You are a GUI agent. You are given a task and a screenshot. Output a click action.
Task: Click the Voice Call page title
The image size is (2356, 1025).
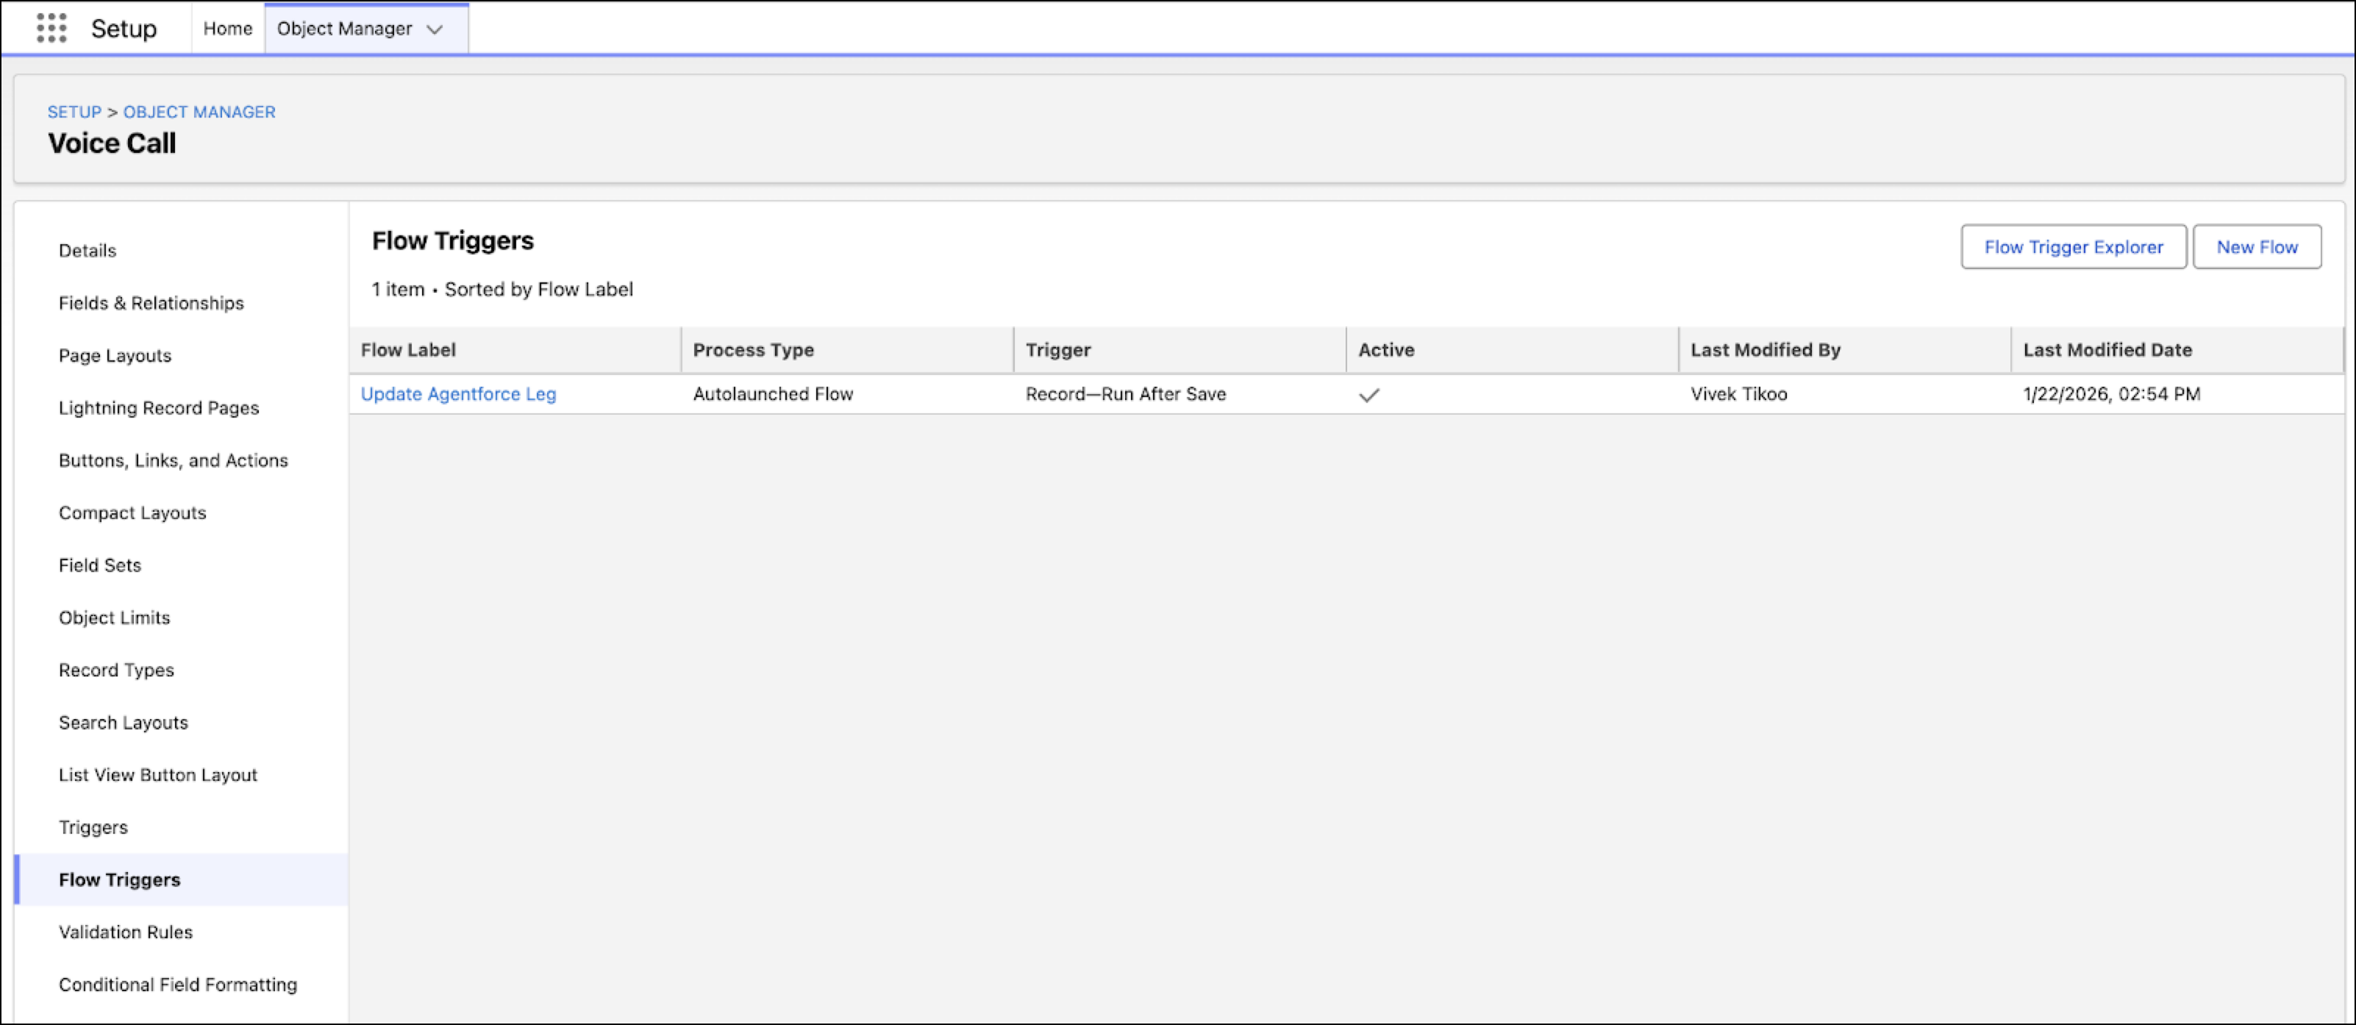112,143
